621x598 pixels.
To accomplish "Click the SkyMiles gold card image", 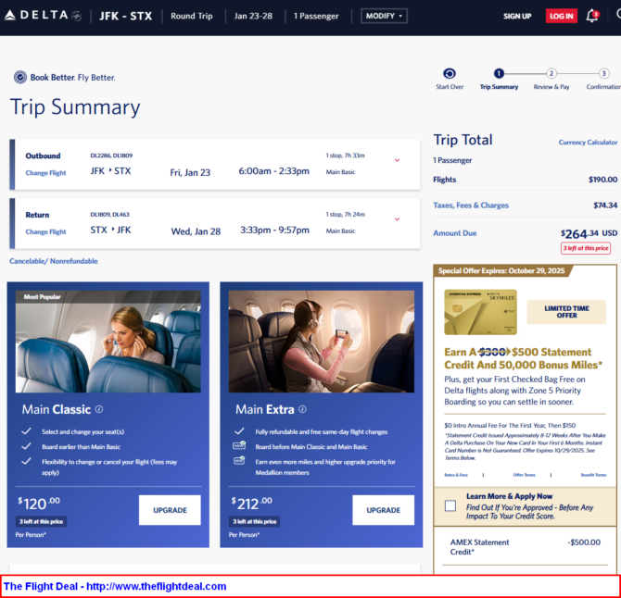I will coord(480,312).
